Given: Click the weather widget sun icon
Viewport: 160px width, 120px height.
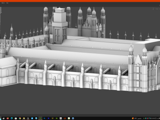Looking at the screenshot, I should [x=133, y=118].
